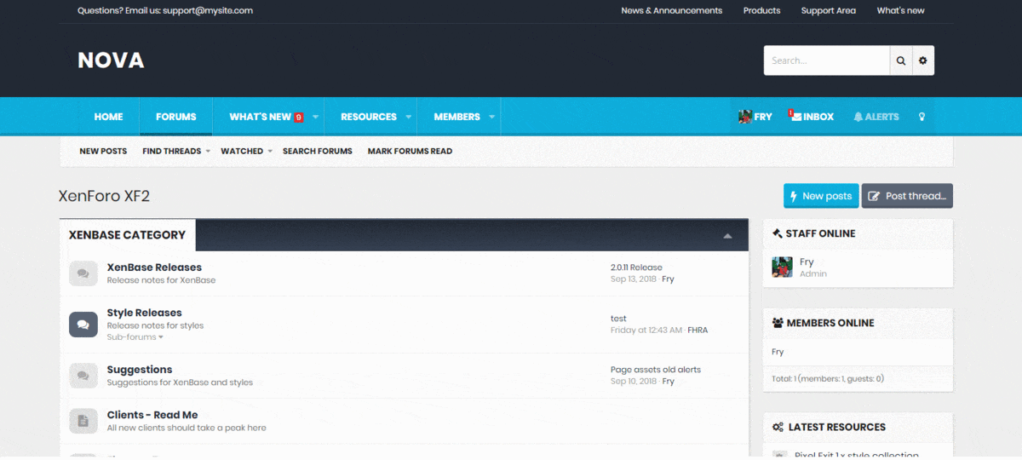Viewport: 1022px width, 460px height.
Task: Open Page assets old alerts thread
Action: [656, 370]
